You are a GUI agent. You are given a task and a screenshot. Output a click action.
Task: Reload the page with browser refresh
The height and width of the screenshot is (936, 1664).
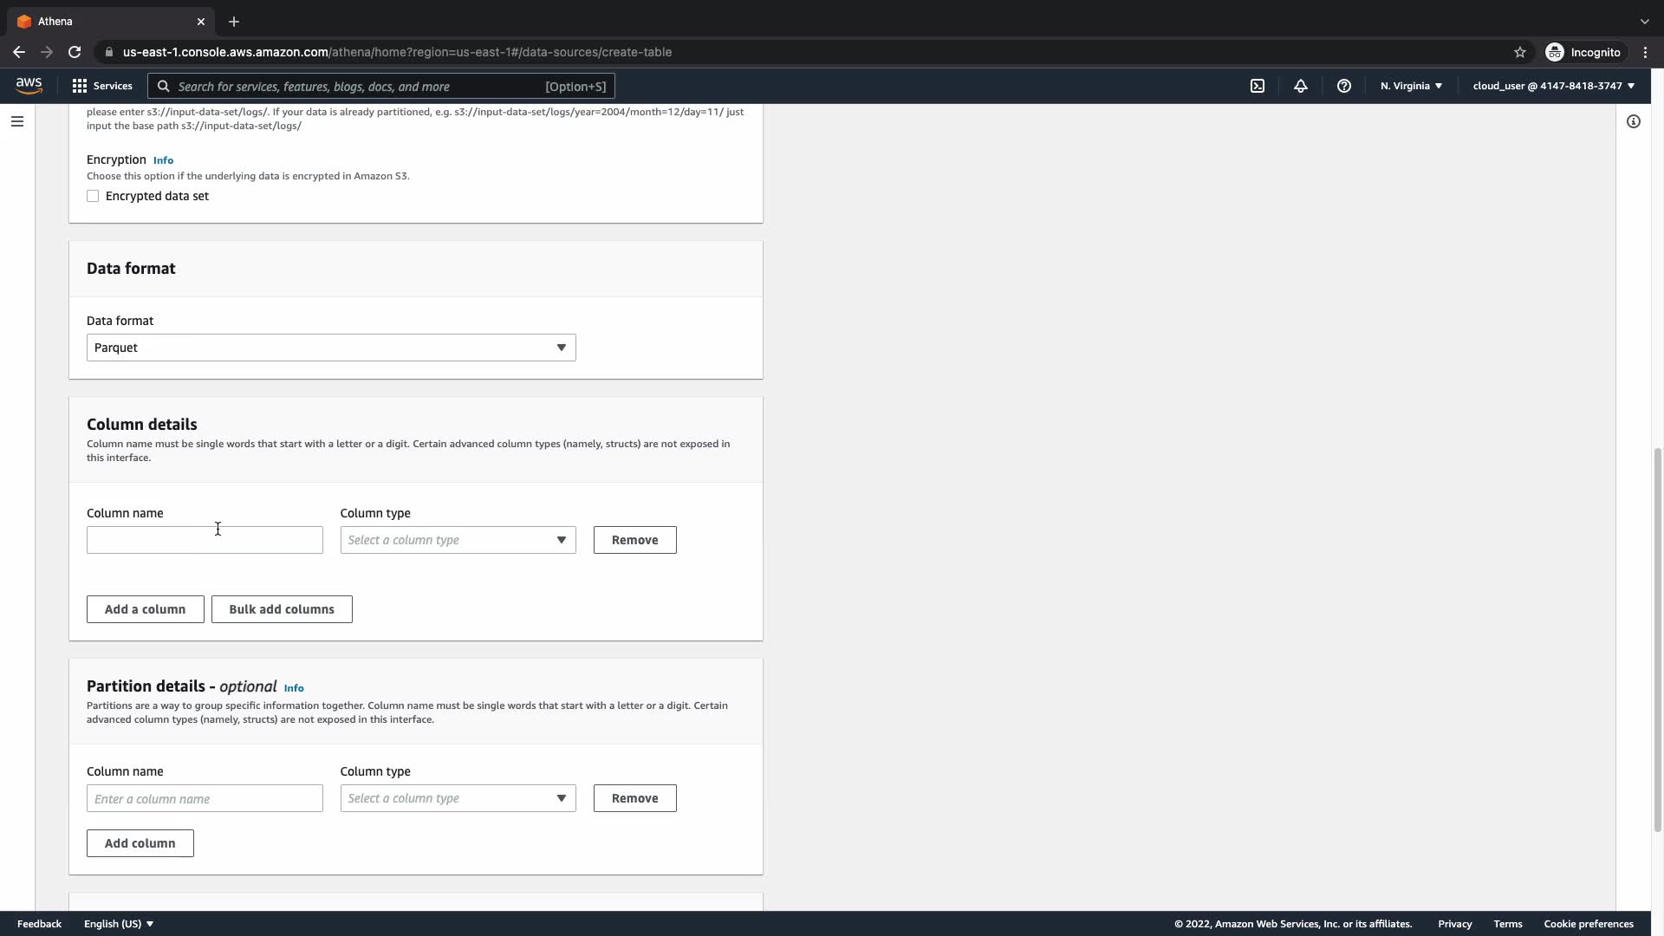tap(75, 52)
